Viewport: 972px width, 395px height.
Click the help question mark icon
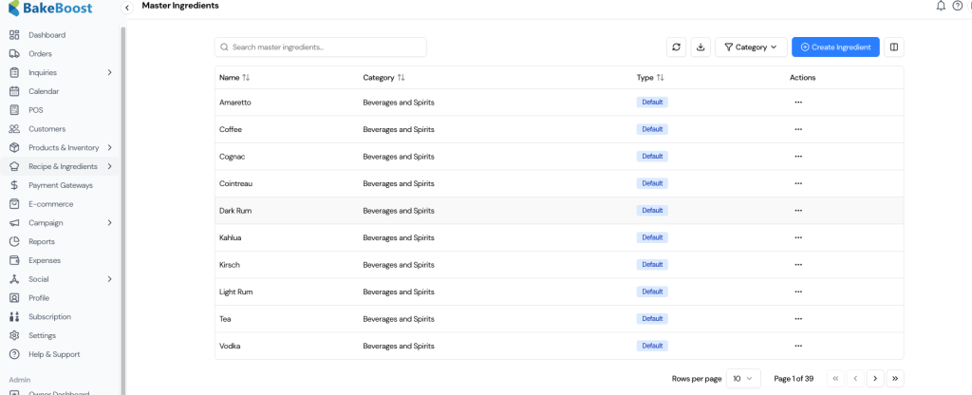coord(957,6)
